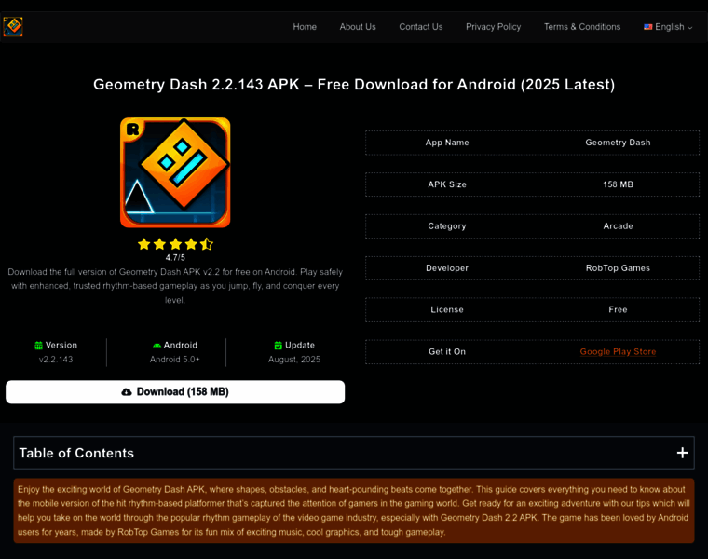Image resolution: width=708 pixels, height=559 pixels.
Task: Click the site logo icon in header
Action: (13, 27)
